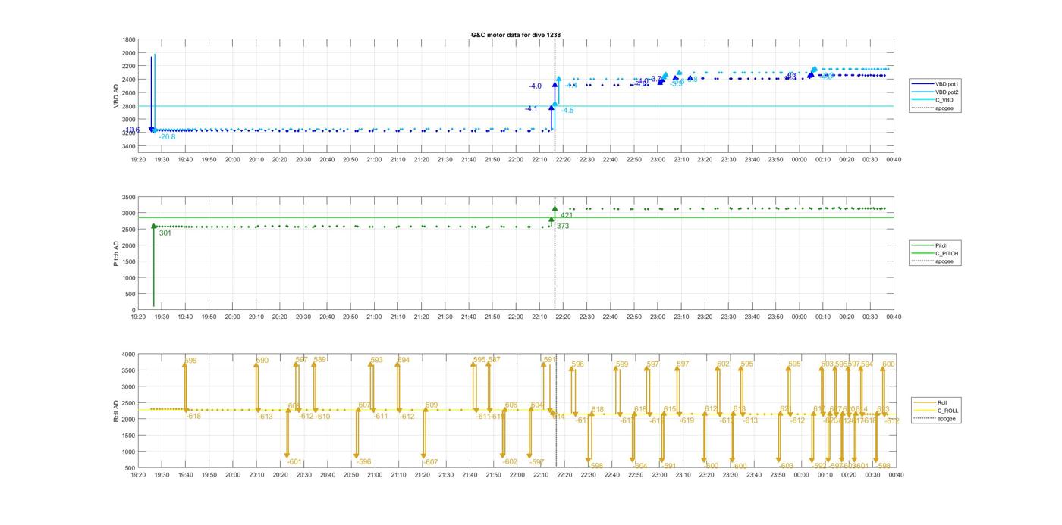1062x525 pixels.
Task: Click the '599' roll annotation
Action: tap(622, 364)
